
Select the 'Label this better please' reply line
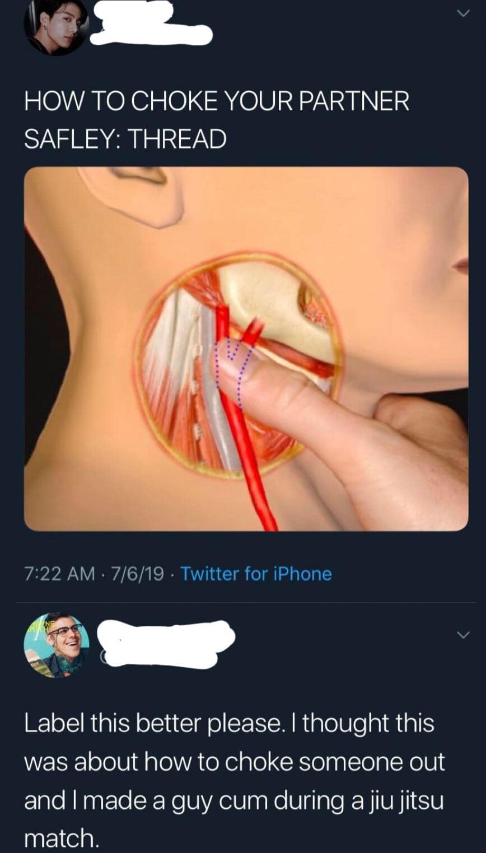229,724
